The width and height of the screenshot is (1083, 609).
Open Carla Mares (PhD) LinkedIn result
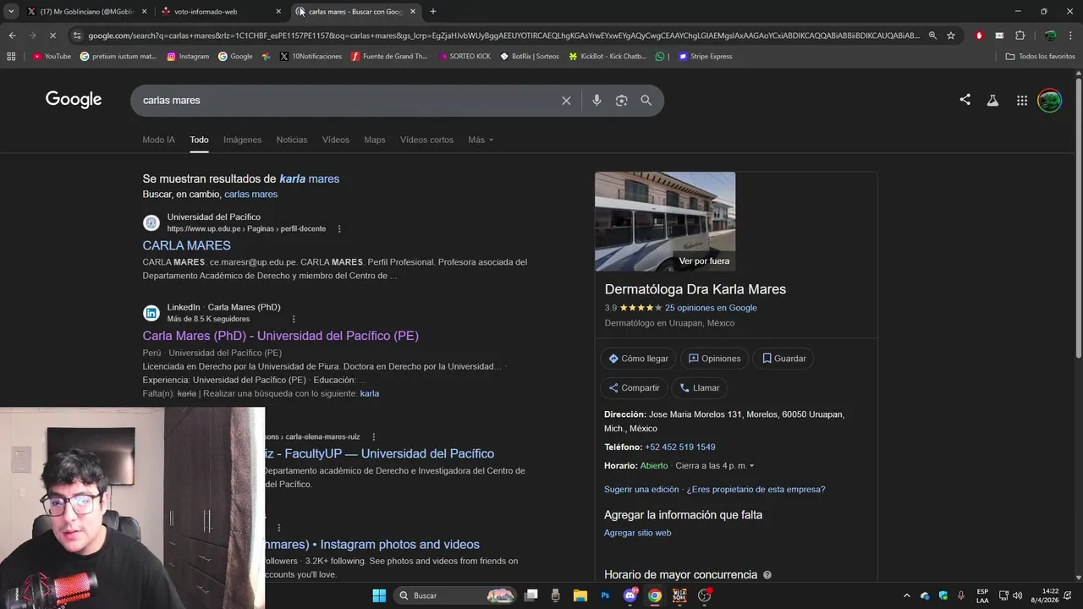pyautogui.click(x=280, y=336)
